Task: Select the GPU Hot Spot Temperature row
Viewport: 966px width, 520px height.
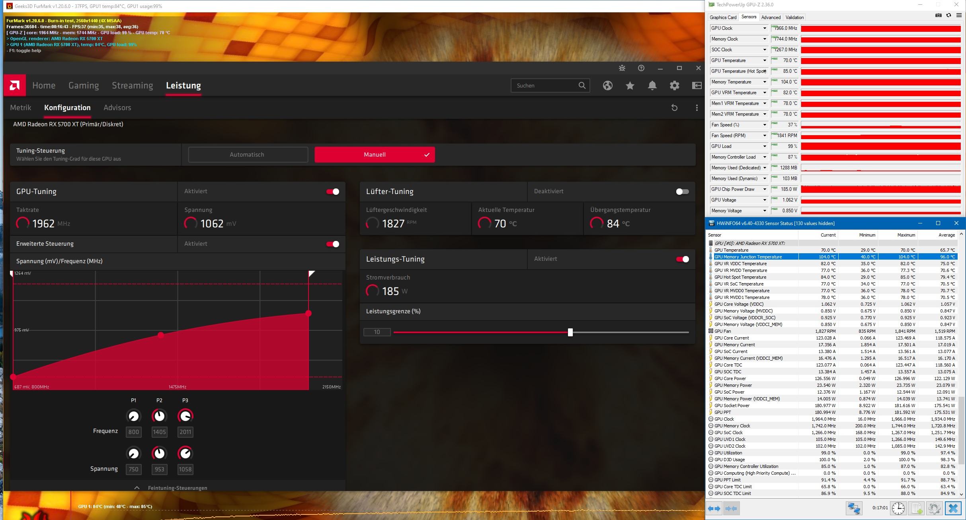Action: point(833,277)
